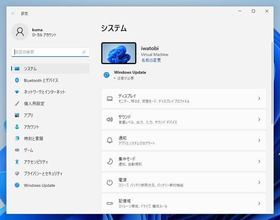
Task: Click the vertical scrollbar of settings content
Action: [272, 83]
